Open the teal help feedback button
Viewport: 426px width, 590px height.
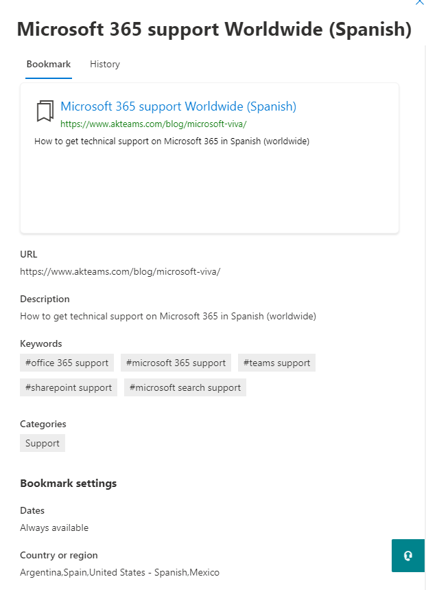[408, 556]
